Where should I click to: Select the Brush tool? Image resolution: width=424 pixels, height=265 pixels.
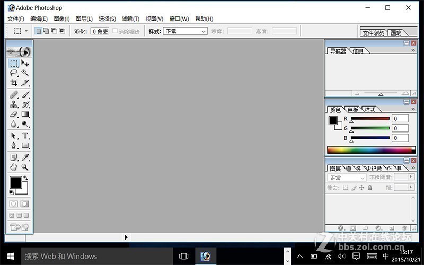point(25,95)
